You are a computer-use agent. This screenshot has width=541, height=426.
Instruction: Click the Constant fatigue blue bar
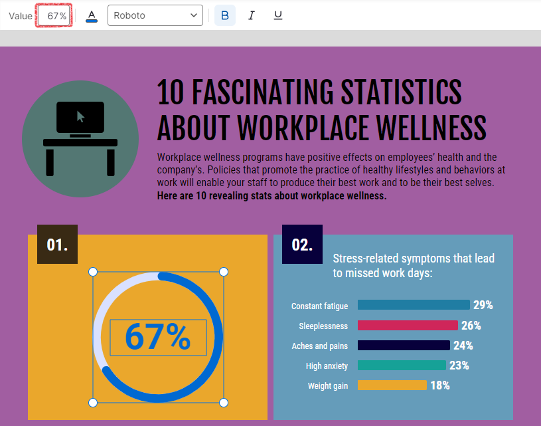(414, 305)
